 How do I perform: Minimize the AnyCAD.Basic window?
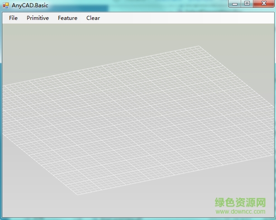tap(234, 4)
